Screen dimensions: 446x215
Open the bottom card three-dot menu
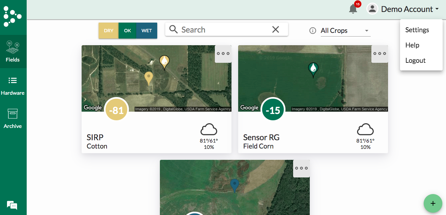301,168
